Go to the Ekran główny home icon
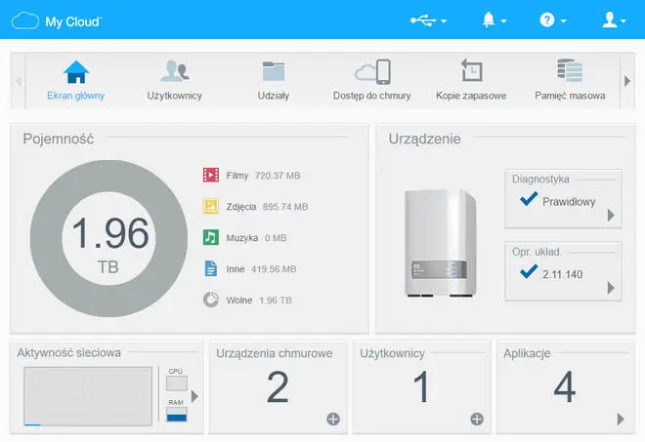The width and height of the screenshot is (645, 442). tap(76, 72)
